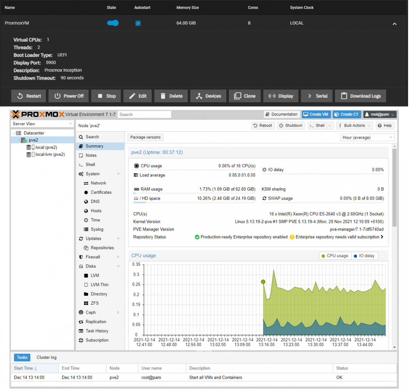The image size is (409, 391).
Task: Open the VM Display console
Action: point(281,96)
